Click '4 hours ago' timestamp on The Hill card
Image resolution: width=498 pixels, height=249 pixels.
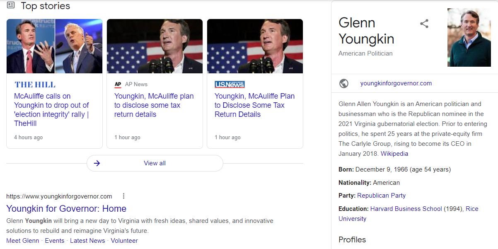pyautogui.click(x=28, y=138)
